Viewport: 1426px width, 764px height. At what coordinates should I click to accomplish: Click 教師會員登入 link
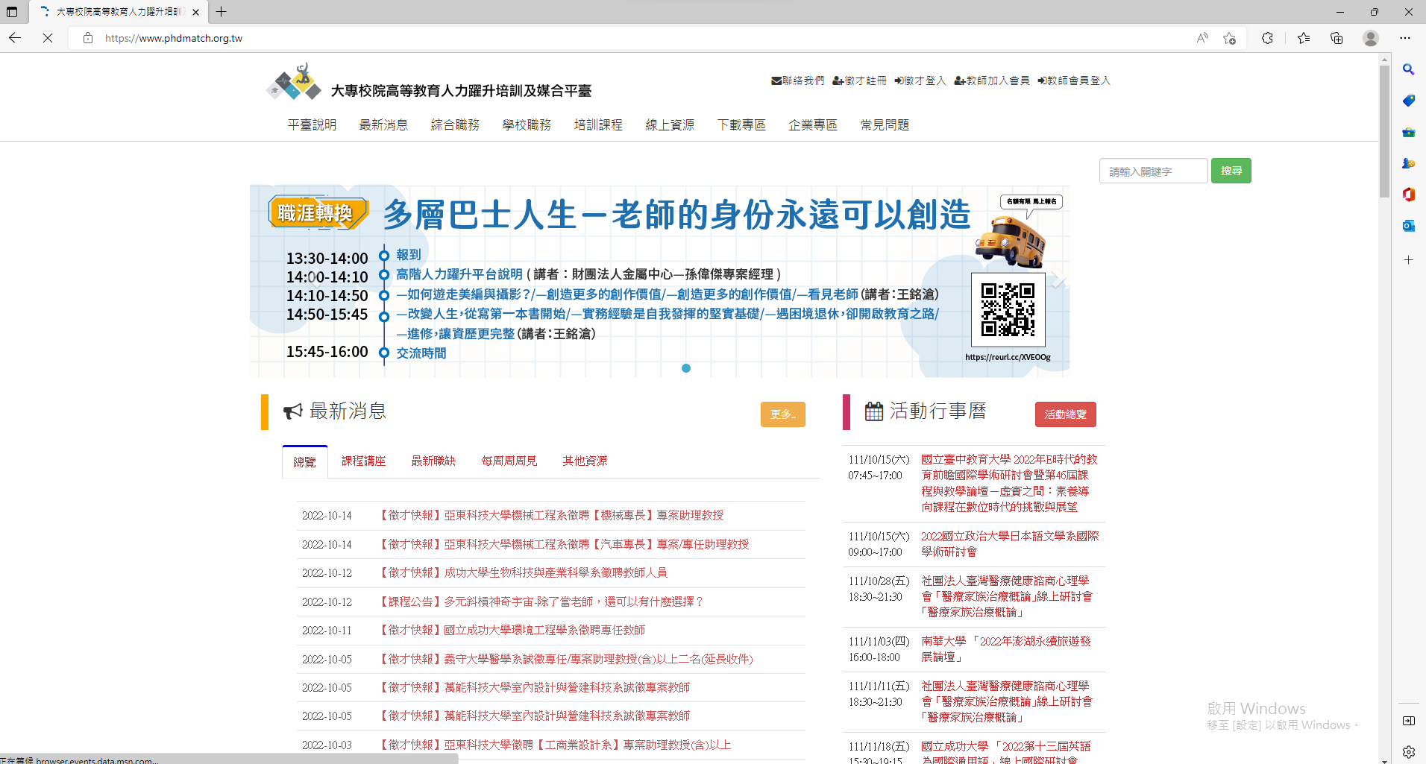click(x=1074, y=80)
